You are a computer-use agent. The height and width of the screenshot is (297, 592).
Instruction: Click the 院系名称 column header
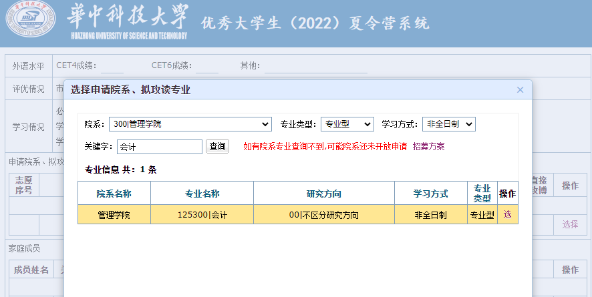114,194
